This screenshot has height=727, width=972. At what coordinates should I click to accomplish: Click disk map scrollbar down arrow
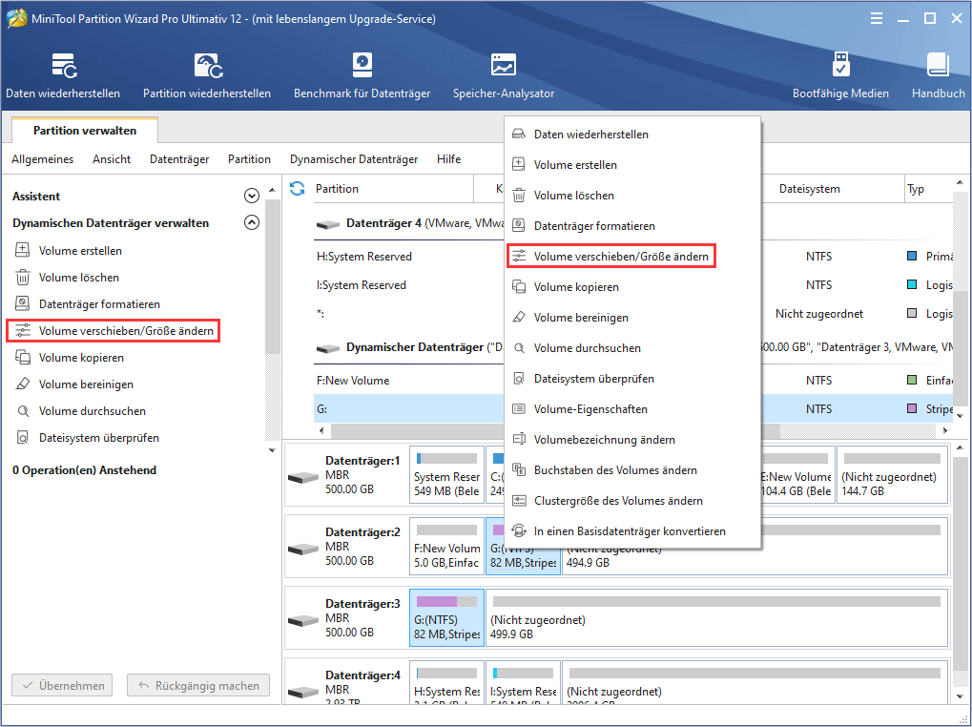click(x=961, y=697)
